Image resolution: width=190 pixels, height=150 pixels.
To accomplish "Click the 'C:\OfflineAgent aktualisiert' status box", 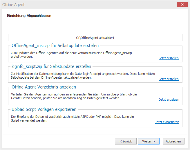I will tap(95, 38).
